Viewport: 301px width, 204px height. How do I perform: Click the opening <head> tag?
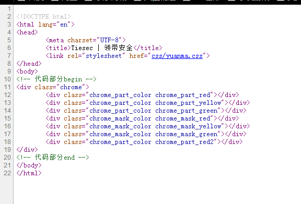click(x=27, y=32)
